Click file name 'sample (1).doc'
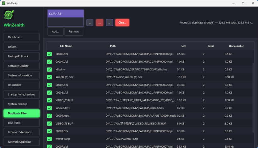 tap(64, 77)
